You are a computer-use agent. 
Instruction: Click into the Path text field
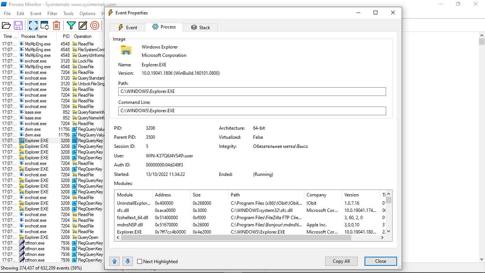252,91
